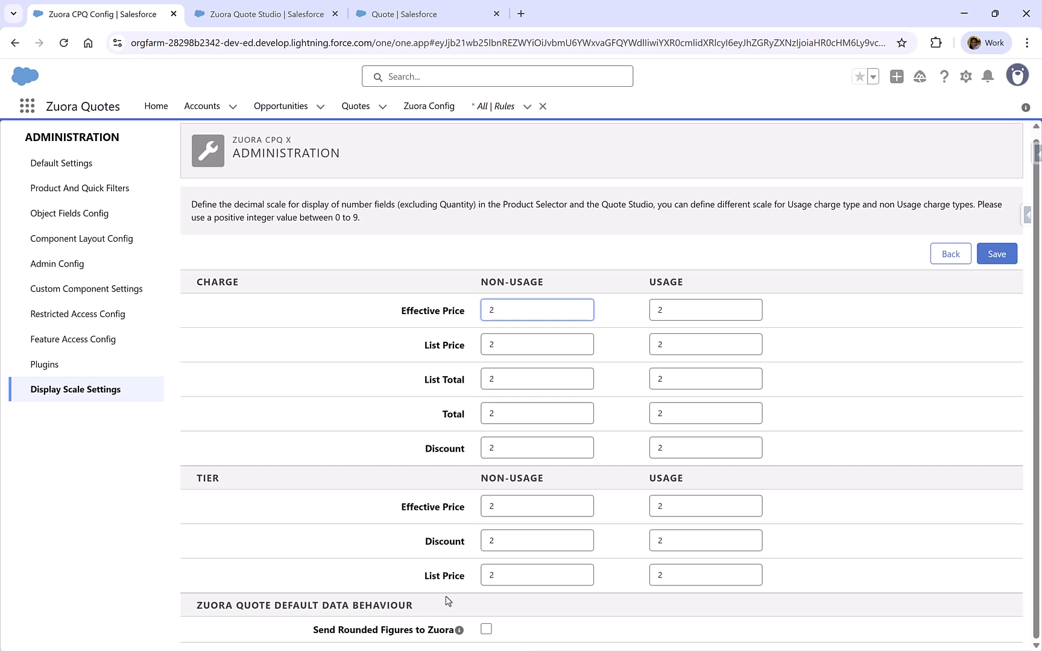Click the non-usage Effective Price input field

coord(537,309)
